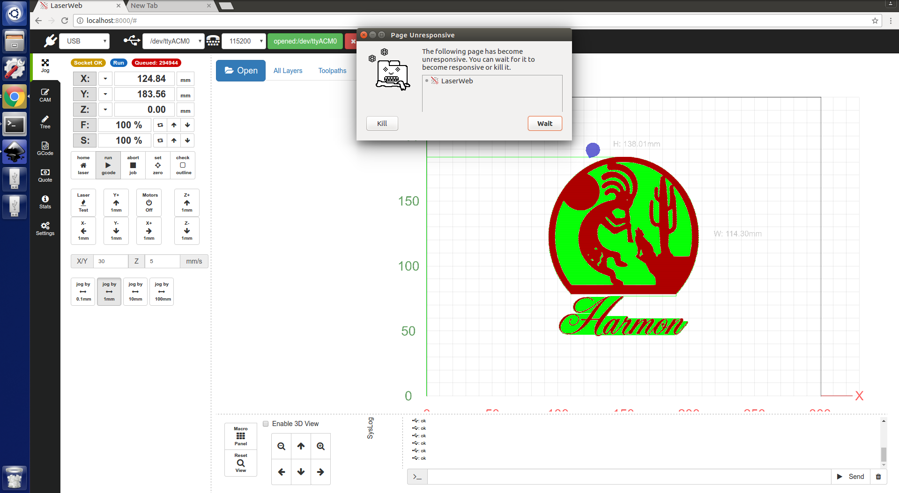Image resolution: width=899 pixels, height=493 pixels.
Task: Expand the Y axis dropdown arrow
Action: [x=105, y=95]
